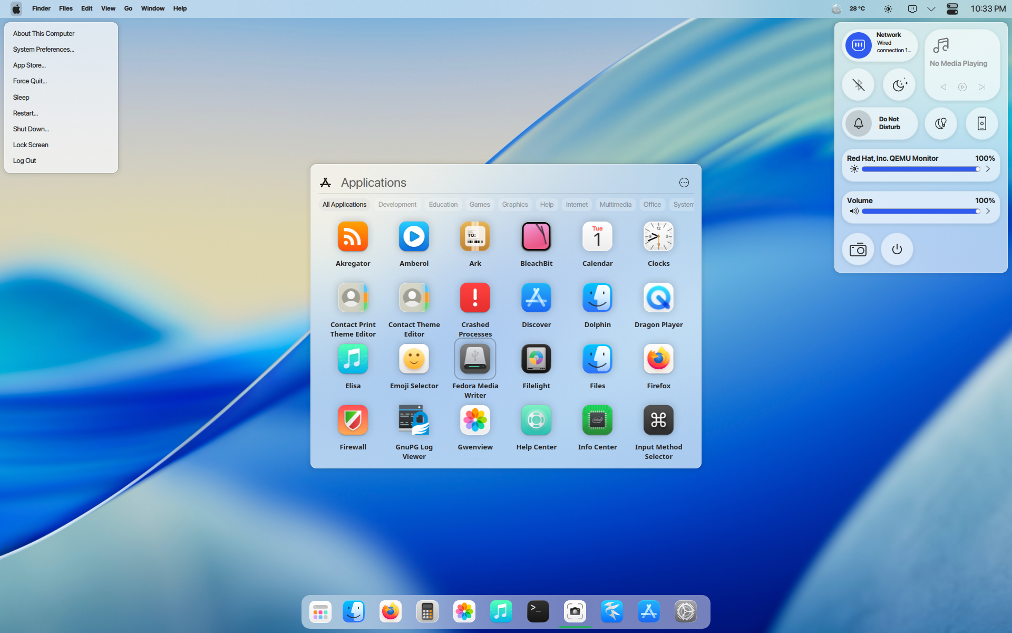Open the BleachBit application

(536, 237)
